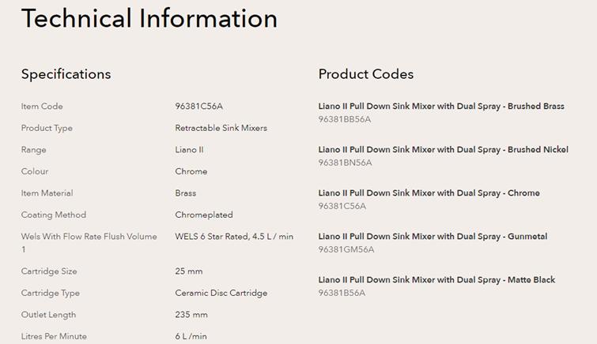The width and height of the screenshot is (597, 344).
Task: Open the Gunmetal sink mixer product link
Action: coord(433,236)
